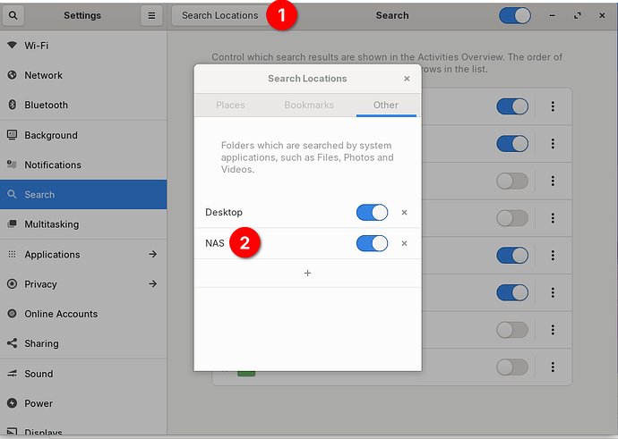Switch to the Bookmarks tab
This screenshot has width=618, height=439.
pyautogui.click(x=309, y=105)
